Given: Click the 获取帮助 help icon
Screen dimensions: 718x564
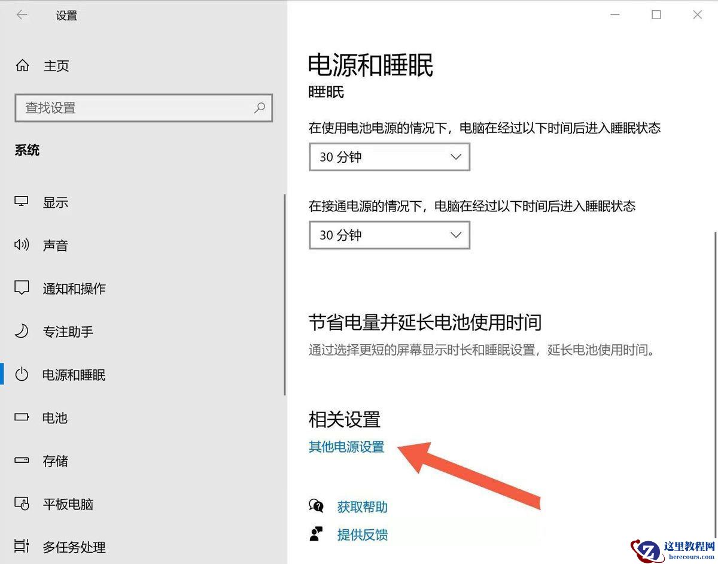Looking at the screenshot, I should click(316, 507).
